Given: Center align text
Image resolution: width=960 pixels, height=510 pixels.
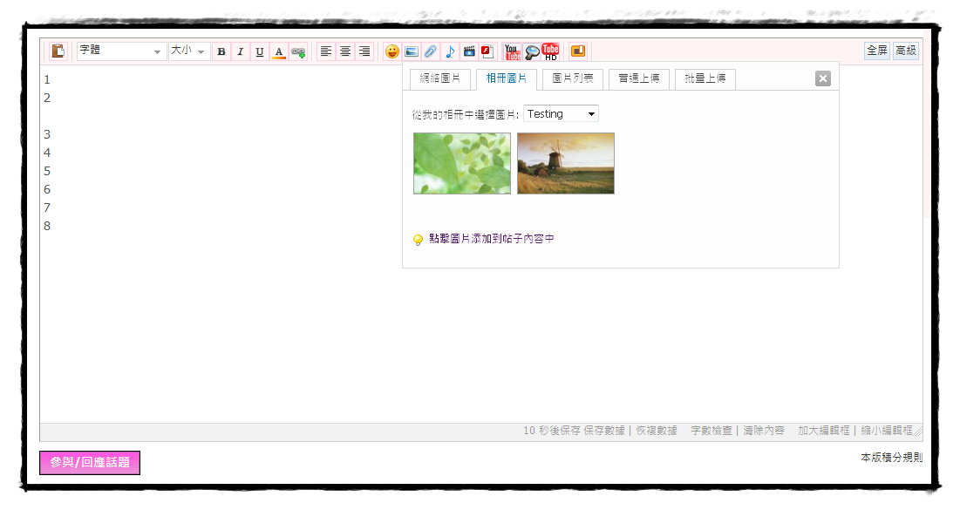Looking at the screenshot, I should [345, 51].
